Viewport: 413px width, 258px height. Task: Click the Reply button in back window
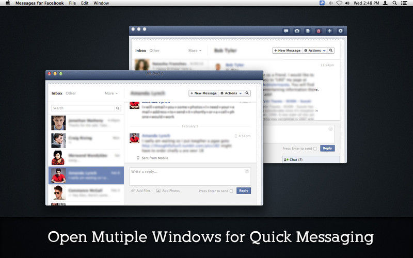tap(327, 148)
